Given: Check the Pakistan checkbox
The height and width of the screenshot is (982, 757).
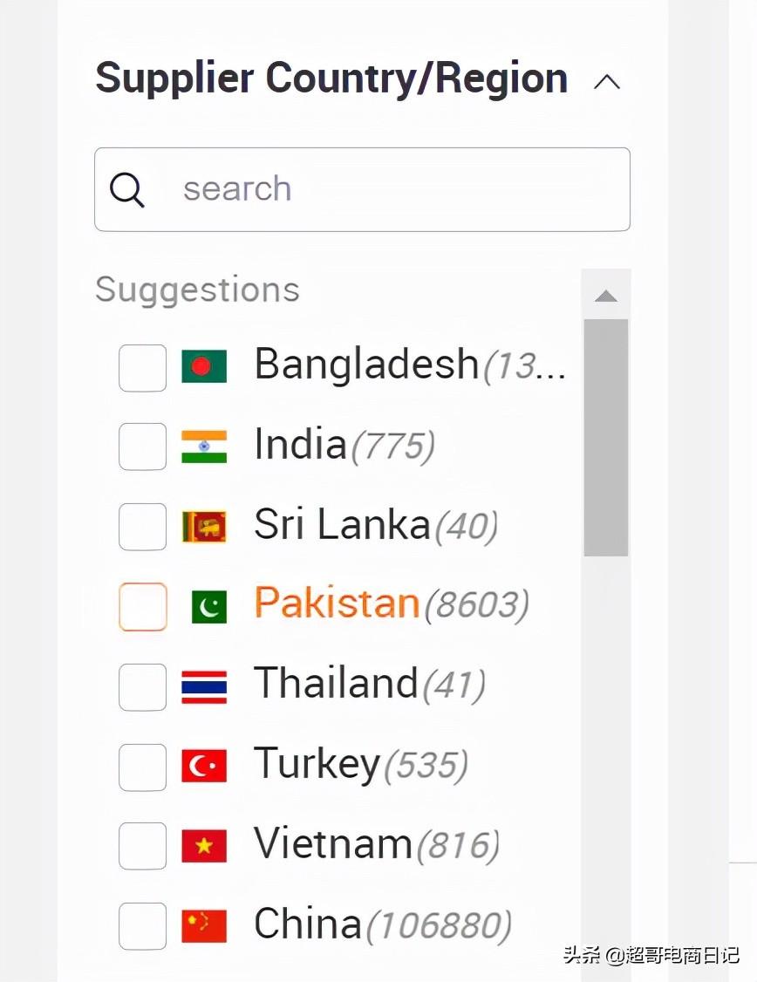Looking at the screenshot, I should 142,607.
